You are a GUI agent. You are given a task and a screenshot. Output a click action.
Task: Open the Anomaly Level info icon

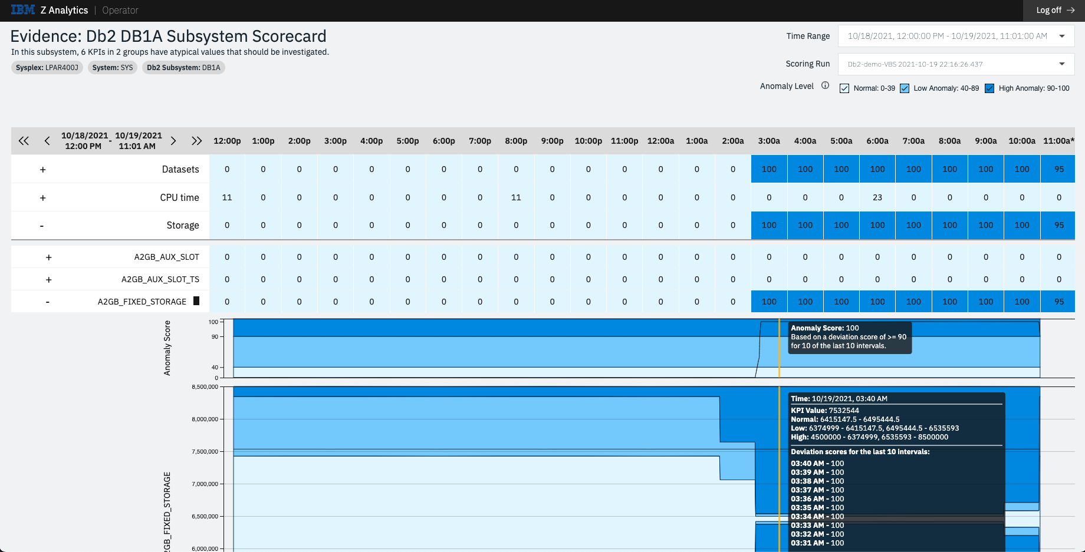pyautogui.click(x=825, y=85)
